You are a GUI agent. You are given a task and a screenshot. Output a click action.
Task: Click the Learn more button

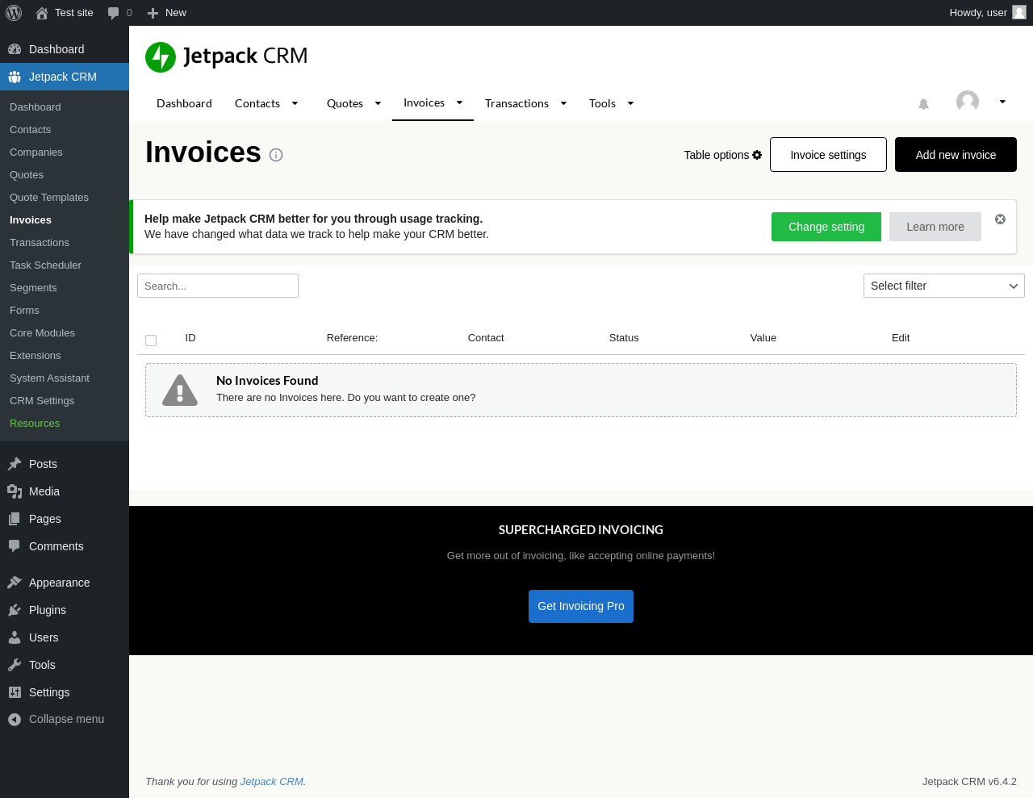pos(935,227)
